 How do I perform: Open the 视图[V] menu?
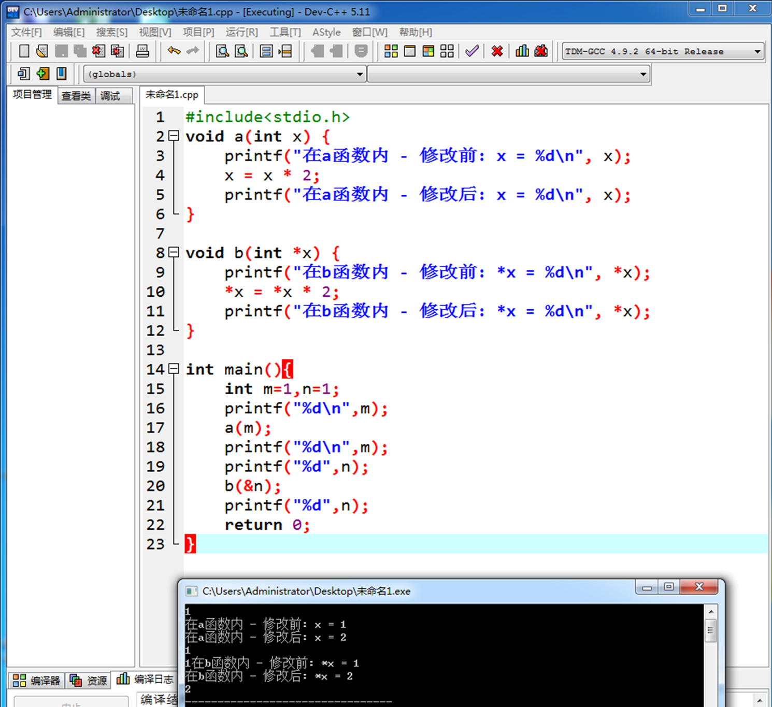click(155, 32)
